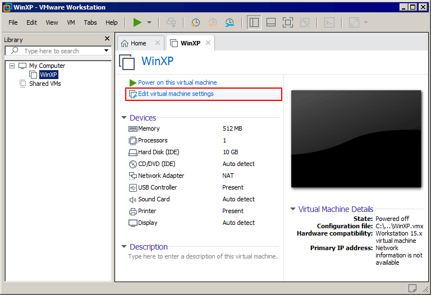Click the USB Controller device icon

(133, 188)
